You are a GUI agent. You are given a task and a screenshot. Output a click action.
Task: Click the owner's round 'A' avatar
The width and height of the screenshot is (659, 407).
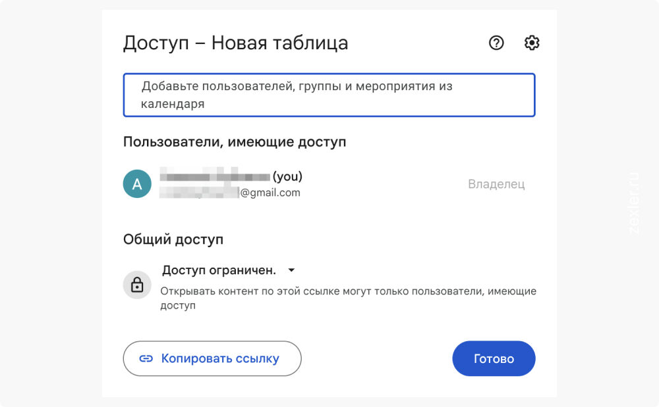[137, 184]
